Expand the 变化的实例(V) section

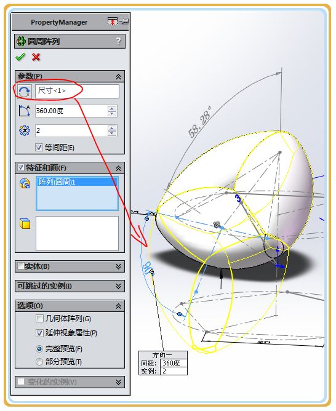point(119,382)
